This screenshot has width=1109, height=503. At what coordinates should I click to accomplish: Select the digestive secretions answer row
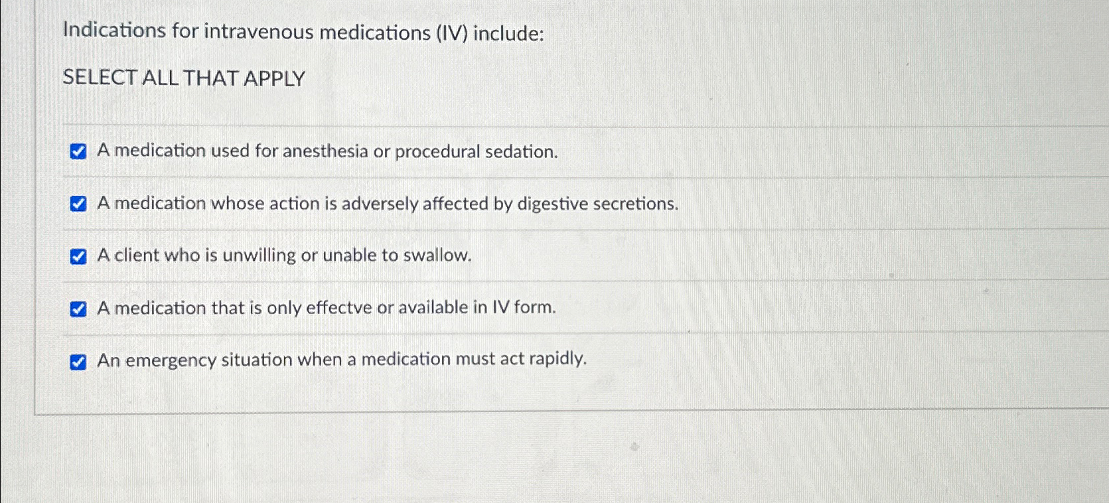pos(388,204)
